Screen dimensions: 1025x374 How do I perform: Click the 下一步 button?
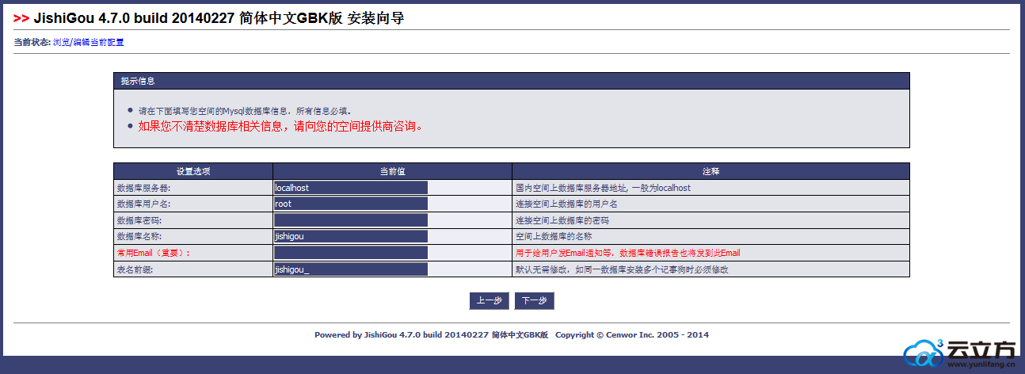534,301
